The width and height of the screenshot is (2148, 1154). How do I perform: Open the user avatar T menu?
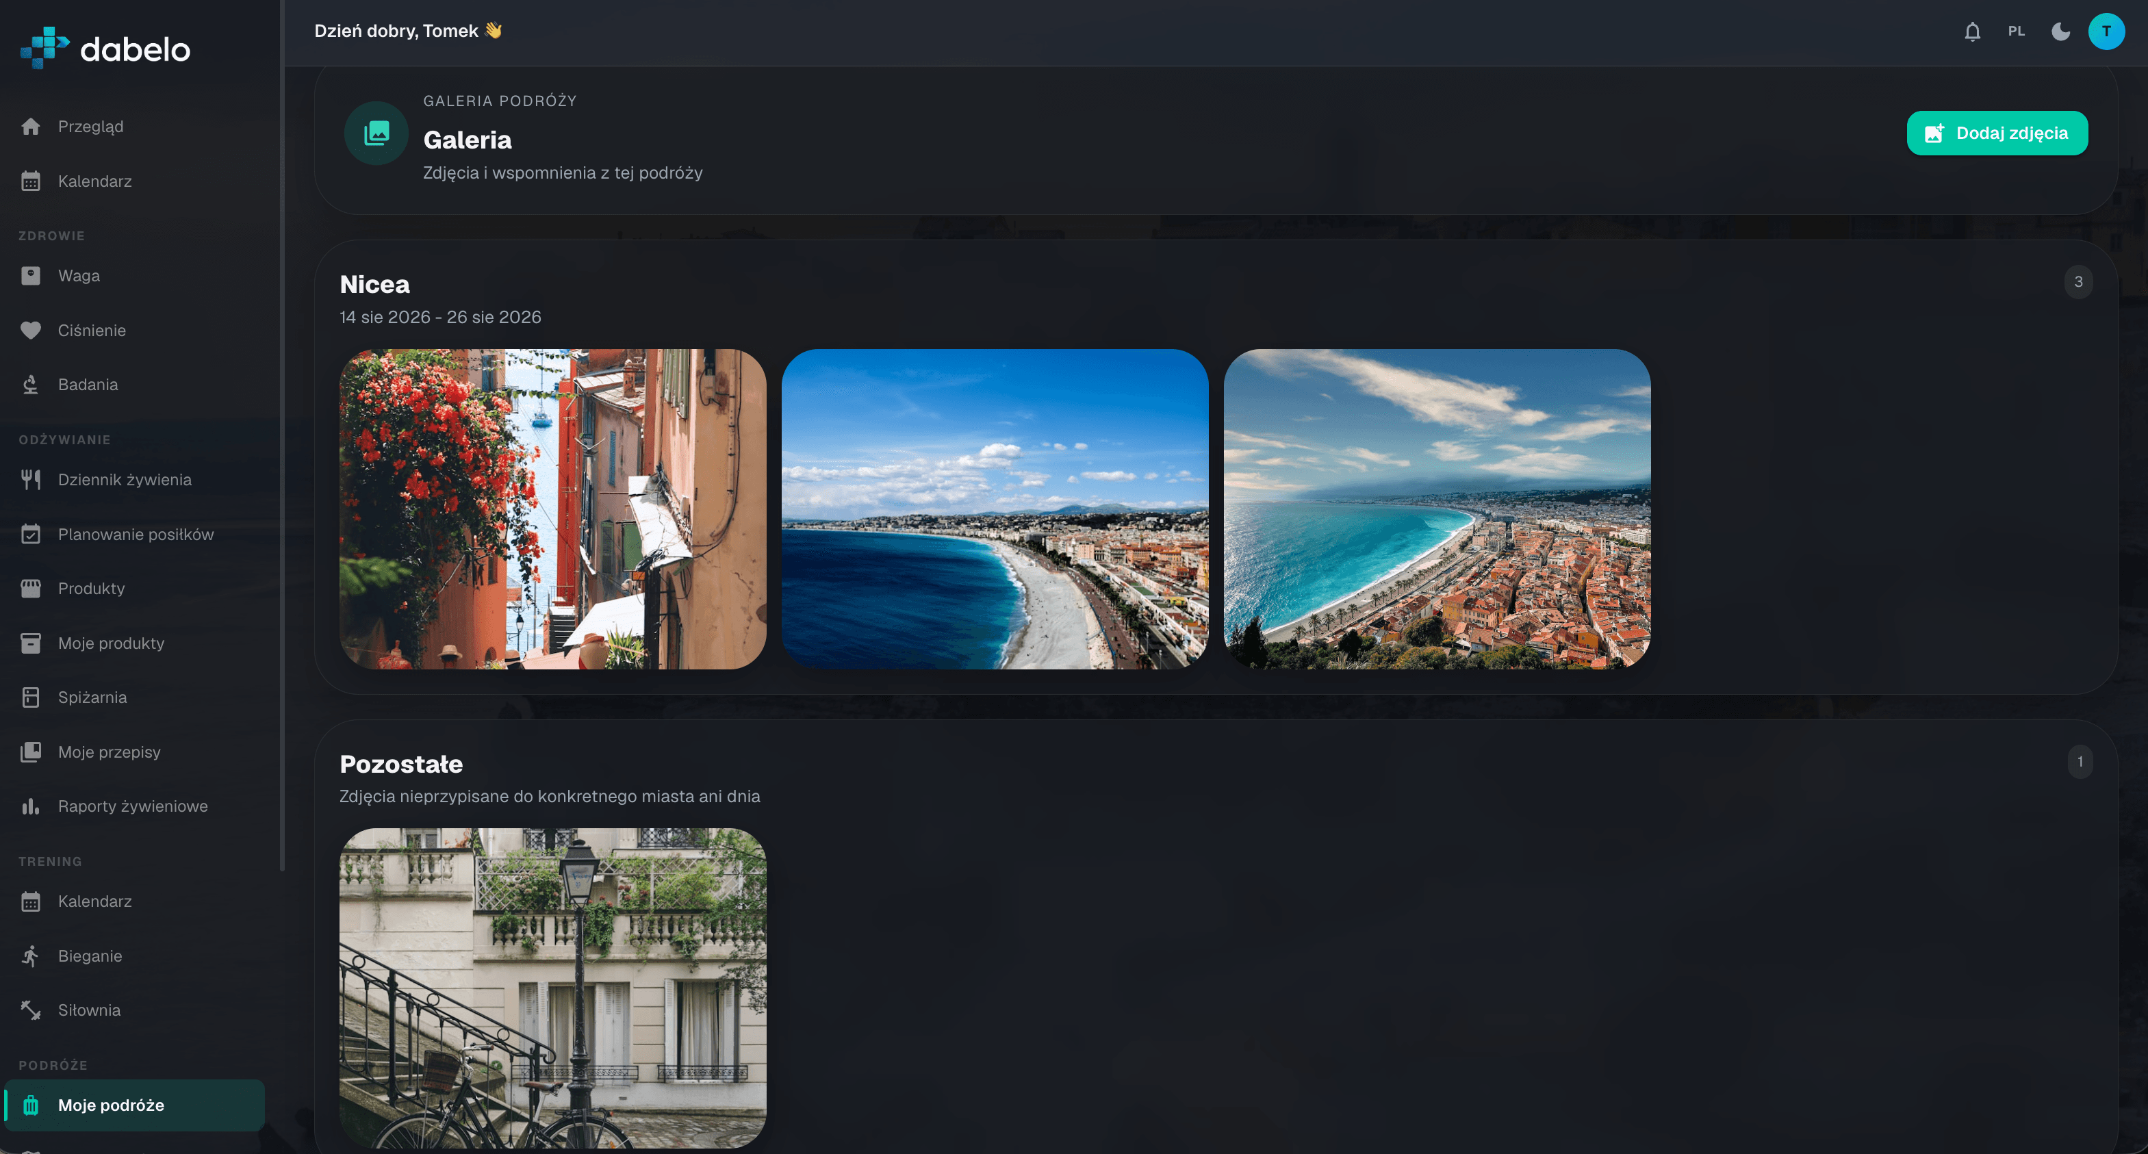tap(2106, 31)
